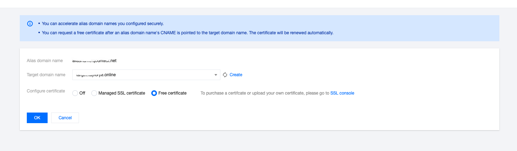Select the Free certificate radio button

click(x=154, y=93)
